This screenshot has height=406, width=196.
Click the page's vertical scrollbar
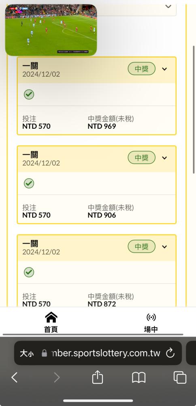[194, 110]
